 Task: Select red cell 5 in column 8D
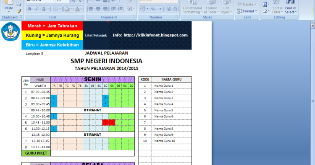[105, 122]
